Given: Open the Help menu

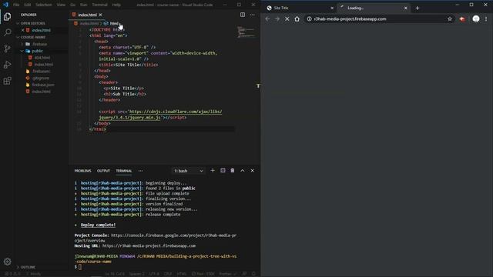Looking at the screenshot, I should (x=116, y=5).
